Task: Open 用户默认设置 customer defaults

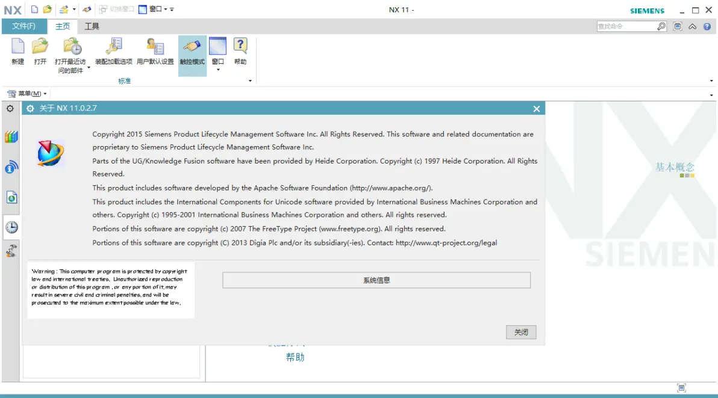Action: pos(155,51)
